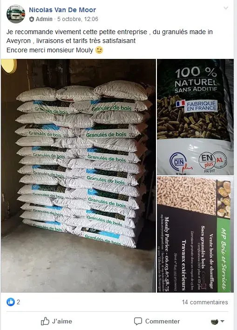Open Nicolas Van De Moor's truck profile picture
The image size is (237, 330).
coord(16,14)
